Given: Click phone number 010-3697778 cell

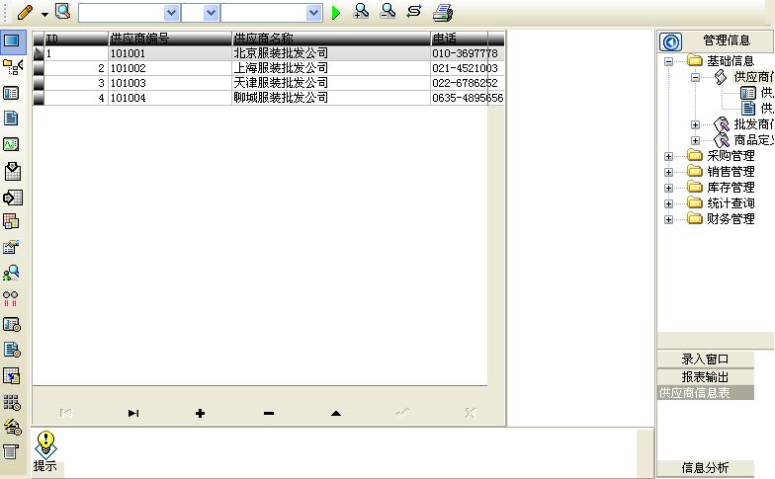Looking at the screenshot, I should pyautogui.click(x=467, y=53).
